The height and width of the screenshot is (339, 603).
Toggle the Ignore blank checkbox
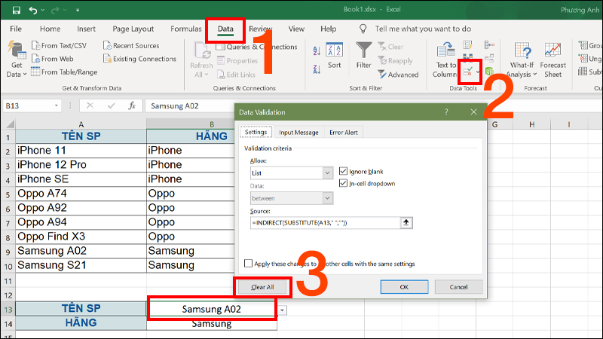tap(344, 171)
